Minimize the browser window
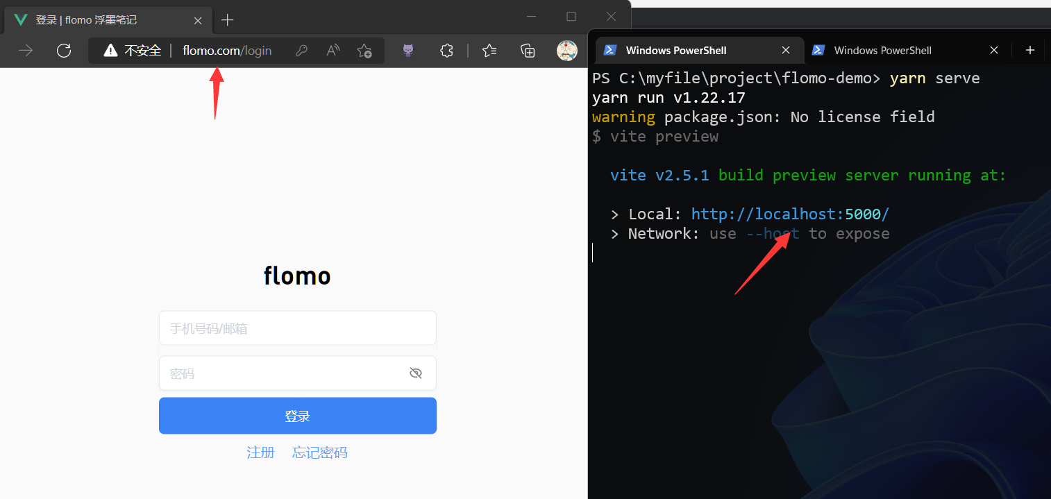This screenshot has width=1051, height=499. point(532,16)
